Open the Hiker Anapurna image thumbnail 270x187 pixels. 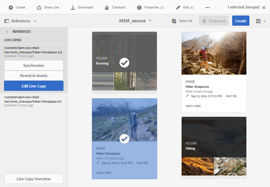click(x=214, y=53)
